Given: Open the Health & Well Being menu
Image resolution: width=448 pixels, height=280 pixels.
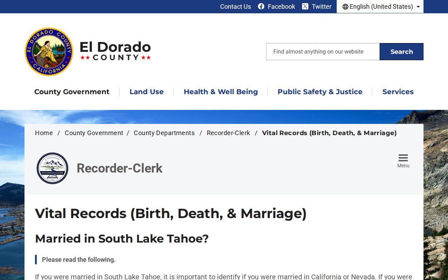Looking at the screenshot, I should 221,92.
